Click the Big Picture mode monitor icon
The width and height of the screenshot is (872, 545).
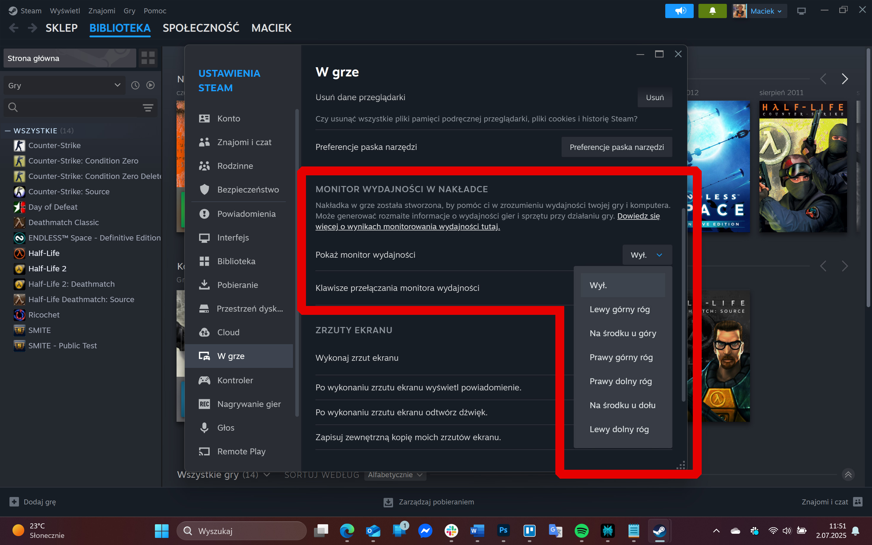(x=802, y=11)
